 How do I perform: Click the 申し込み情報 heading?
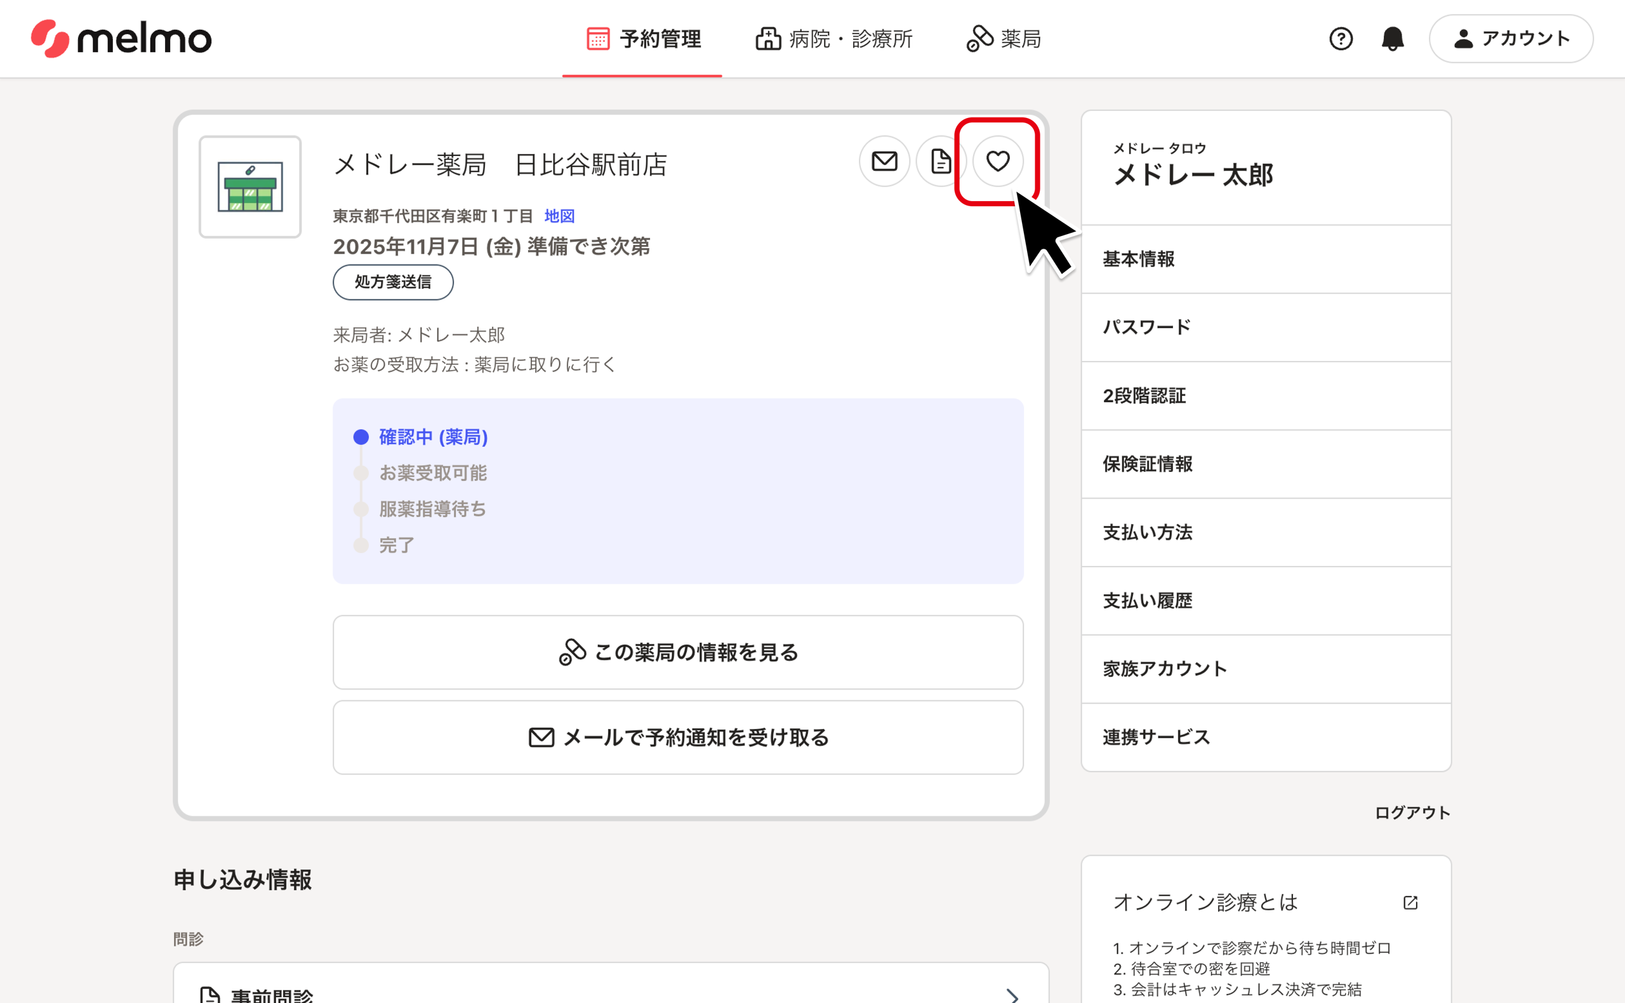tap(242, 880)
